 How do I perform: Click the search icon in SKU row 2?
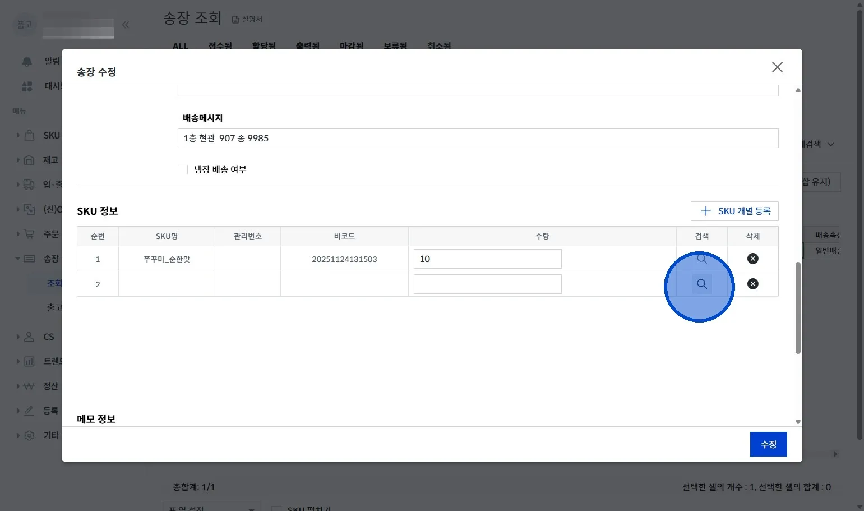(x=701, y=284)
